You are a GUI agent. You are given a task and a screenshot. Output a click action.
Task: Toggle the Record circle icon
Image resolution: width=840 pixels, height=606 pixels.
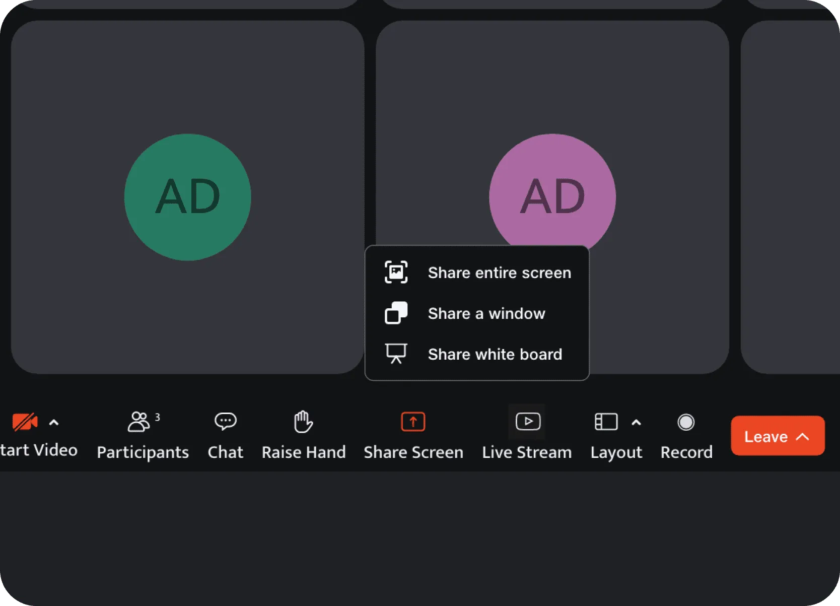pos(686,422)
